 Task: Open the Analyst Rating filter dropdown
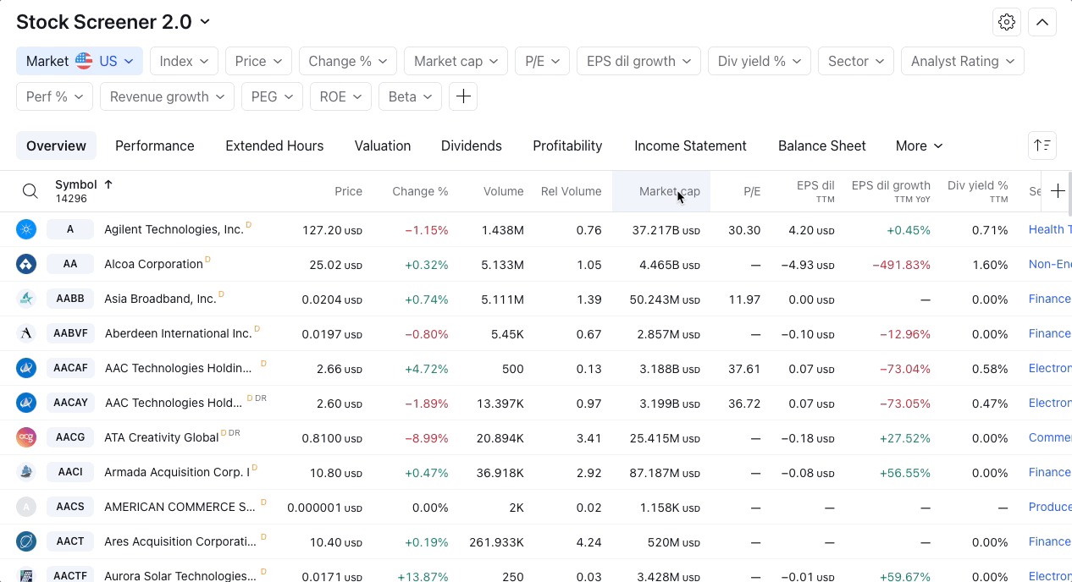click(x=962, y=61)
